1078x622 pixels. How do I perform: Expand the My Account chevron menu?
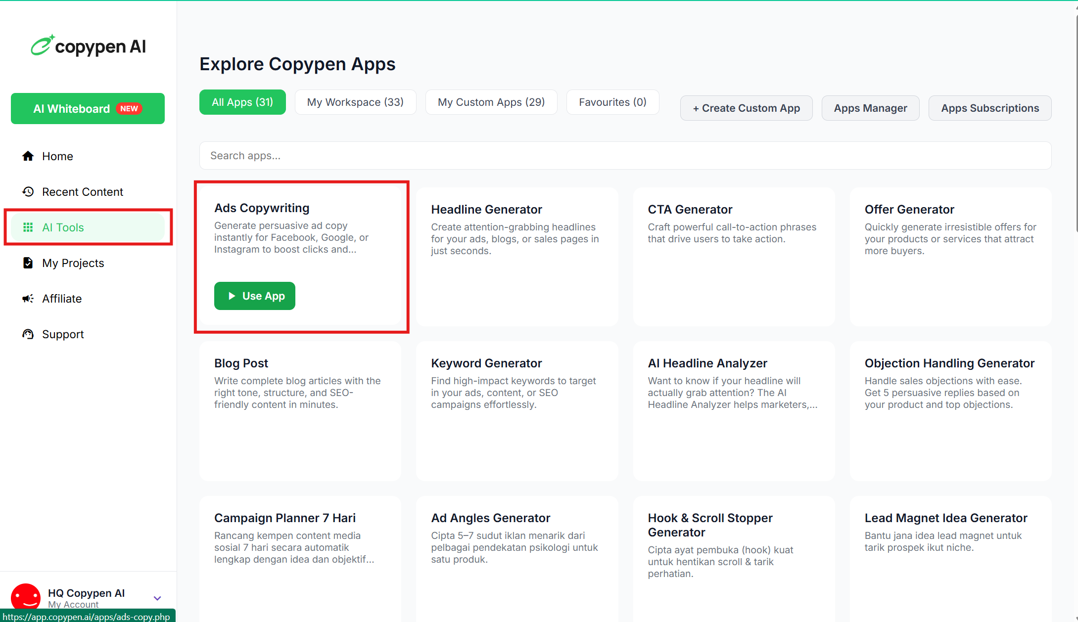pyautogui.click(x=157, y=598)
